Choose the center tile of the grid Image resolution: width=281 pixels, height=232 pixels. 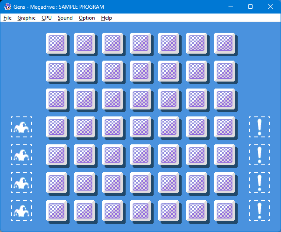[x=140, y=127]
